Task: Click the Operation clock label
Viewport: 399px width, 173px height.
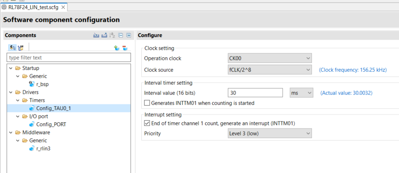Action: 163,59
